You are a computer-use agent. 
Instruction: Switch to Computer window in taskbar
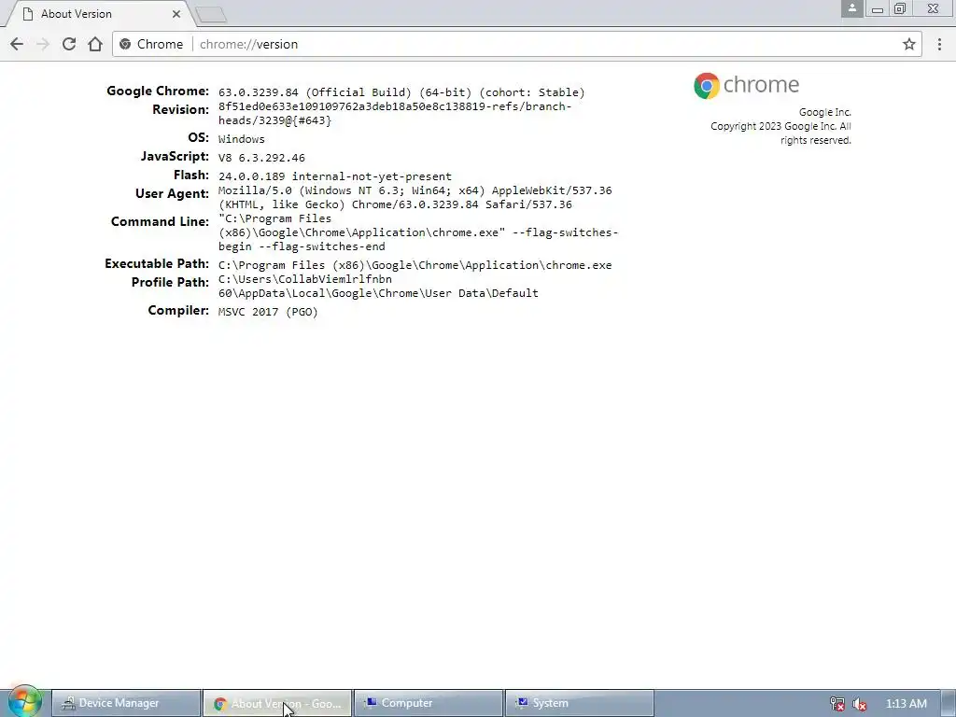coord(428,703)
